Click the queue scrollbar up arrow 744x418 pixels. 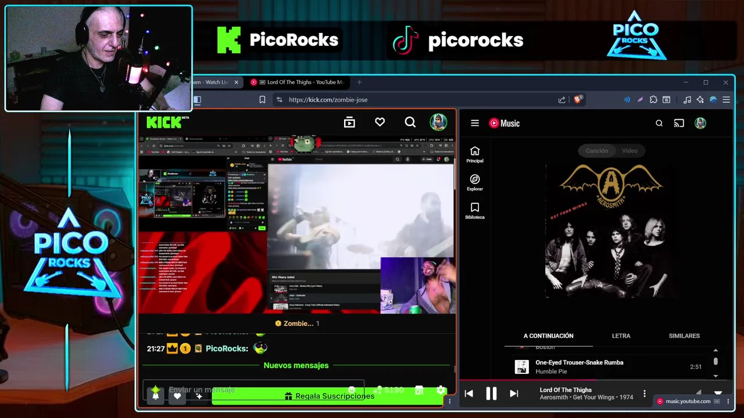716,350
